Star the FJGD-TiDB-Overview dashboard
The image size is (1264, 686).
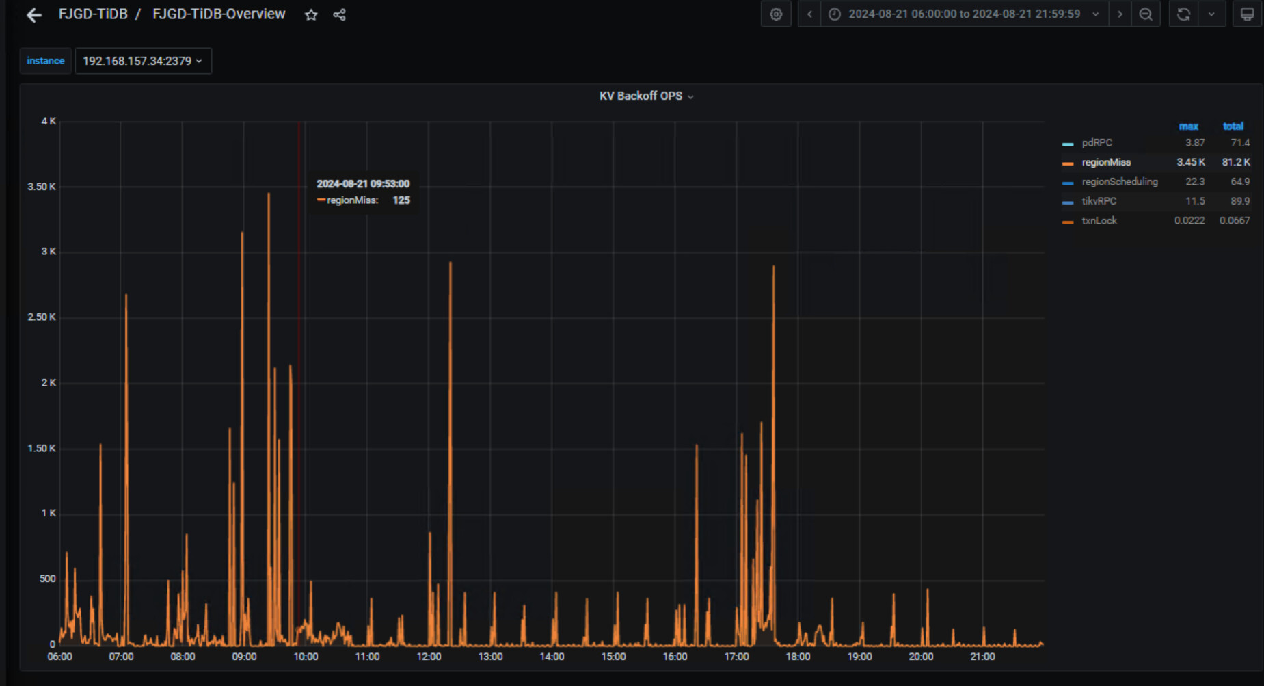311,14
